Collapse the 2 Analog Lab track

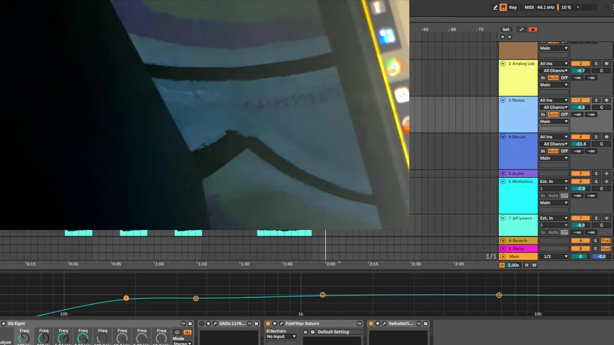click(x=503, y=63)
